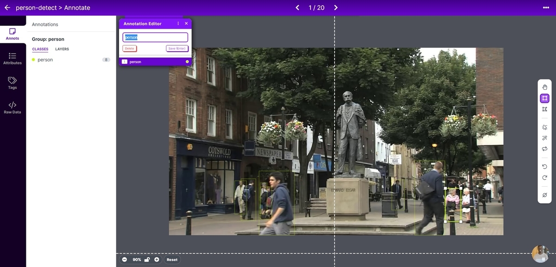The width and height of the screenshot is (556, 267).
Task: Undo the last annotation action
Action: [544, 166]
